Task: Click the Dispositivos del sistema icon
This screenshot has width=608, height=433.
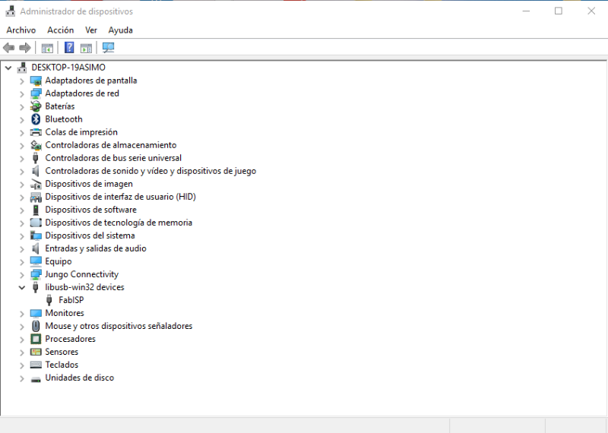Action: click(x=36, y=235)
